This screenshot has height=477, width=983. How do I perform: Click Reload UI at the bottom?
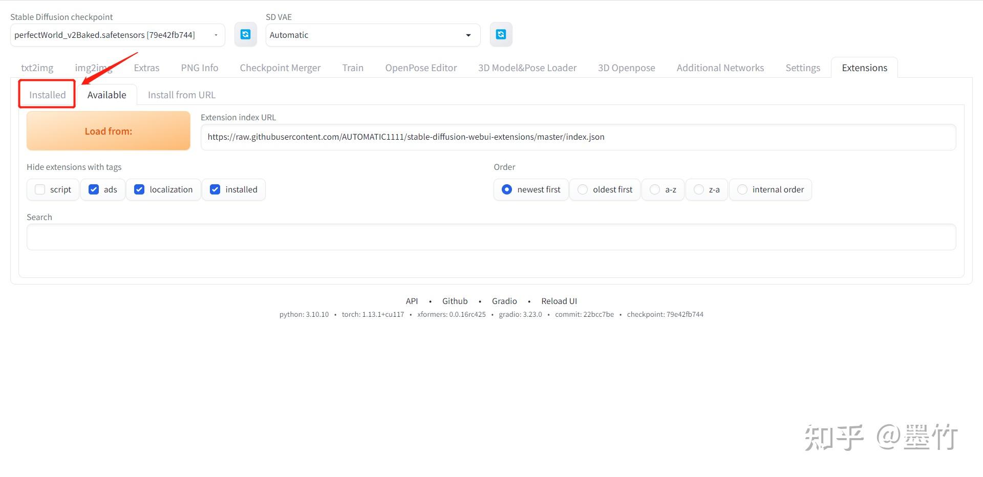click(559, 301)
